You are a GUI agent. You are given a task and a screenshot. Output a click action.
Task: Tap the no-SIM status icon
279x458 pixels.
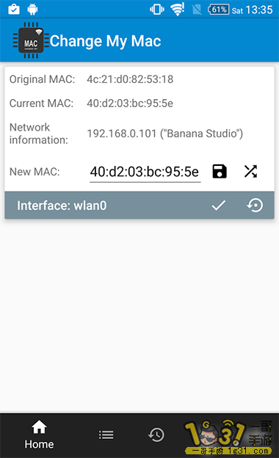[x=197, y=10]
